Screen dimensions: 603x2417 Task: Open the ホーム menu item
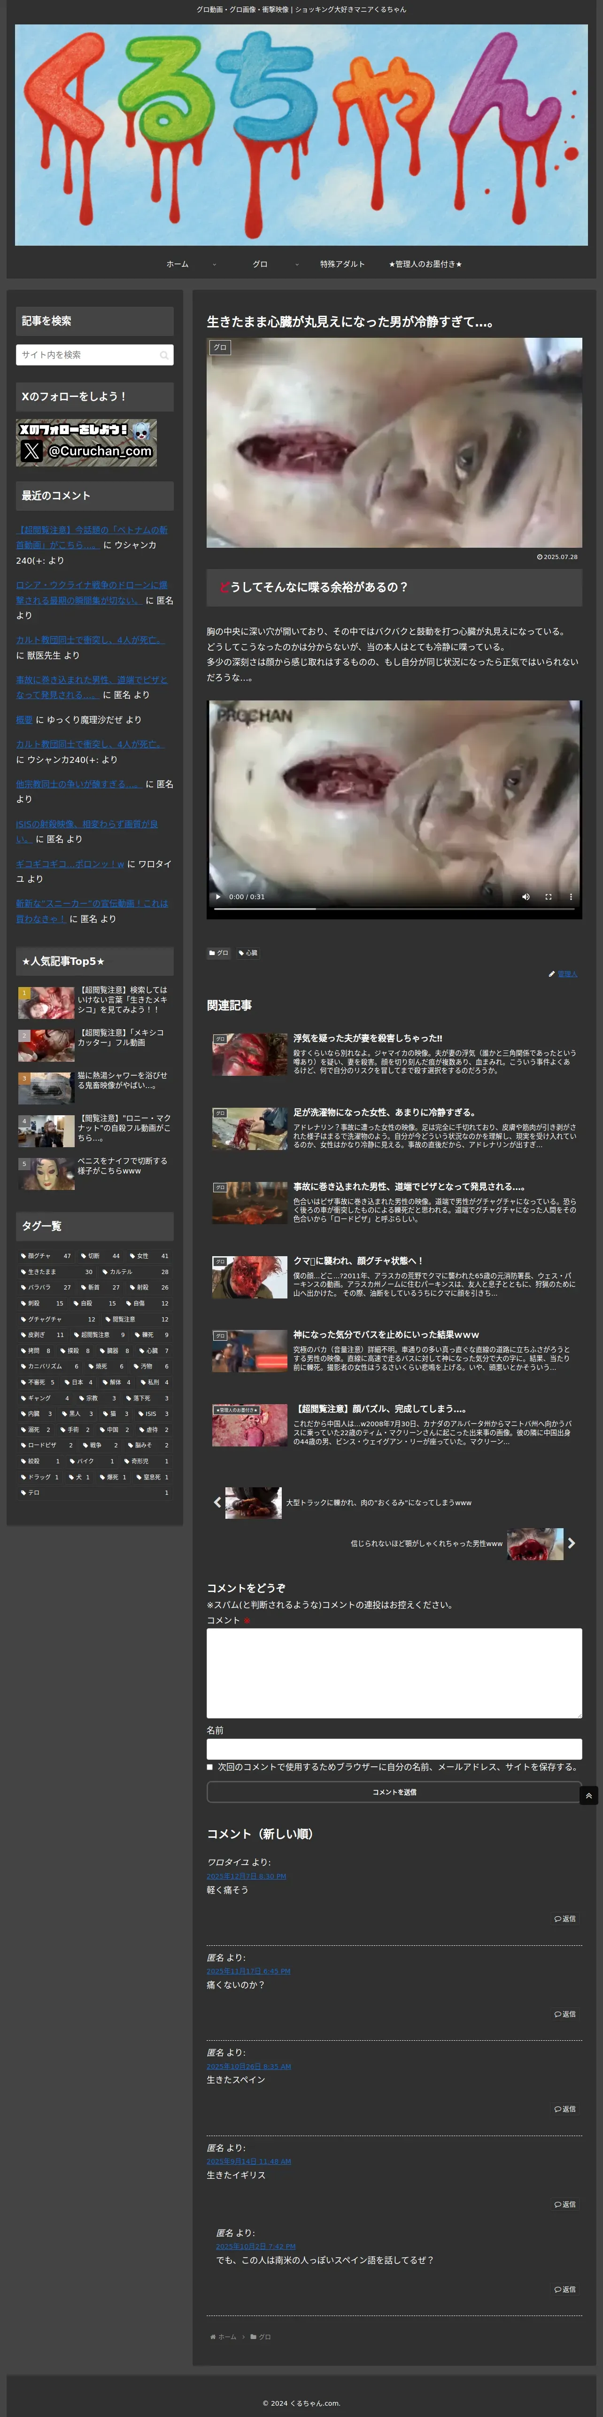pyautogui.click(x=177, y=264)
